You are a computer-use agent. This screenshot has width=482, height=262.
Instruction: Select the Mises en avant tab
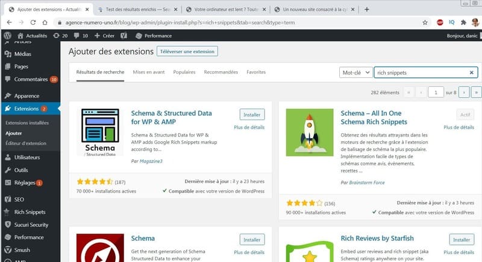(x=149, y=72)
